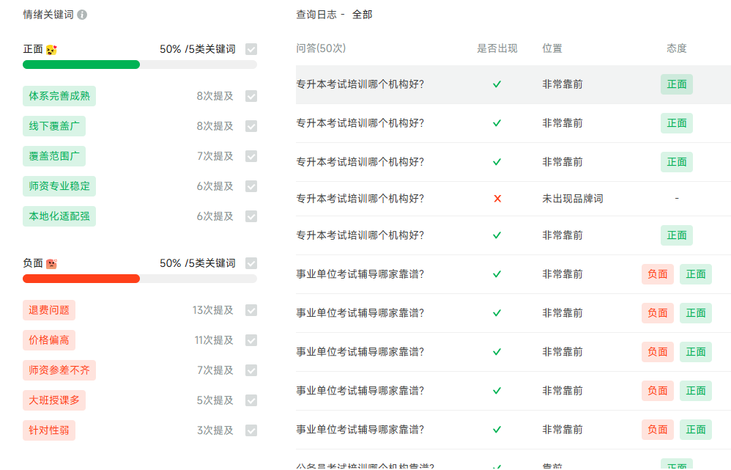This screenshot has height=470, width=731.
Task: Click the 是否出现 column header
Action: pyautogui.click(x=497, y=48)
